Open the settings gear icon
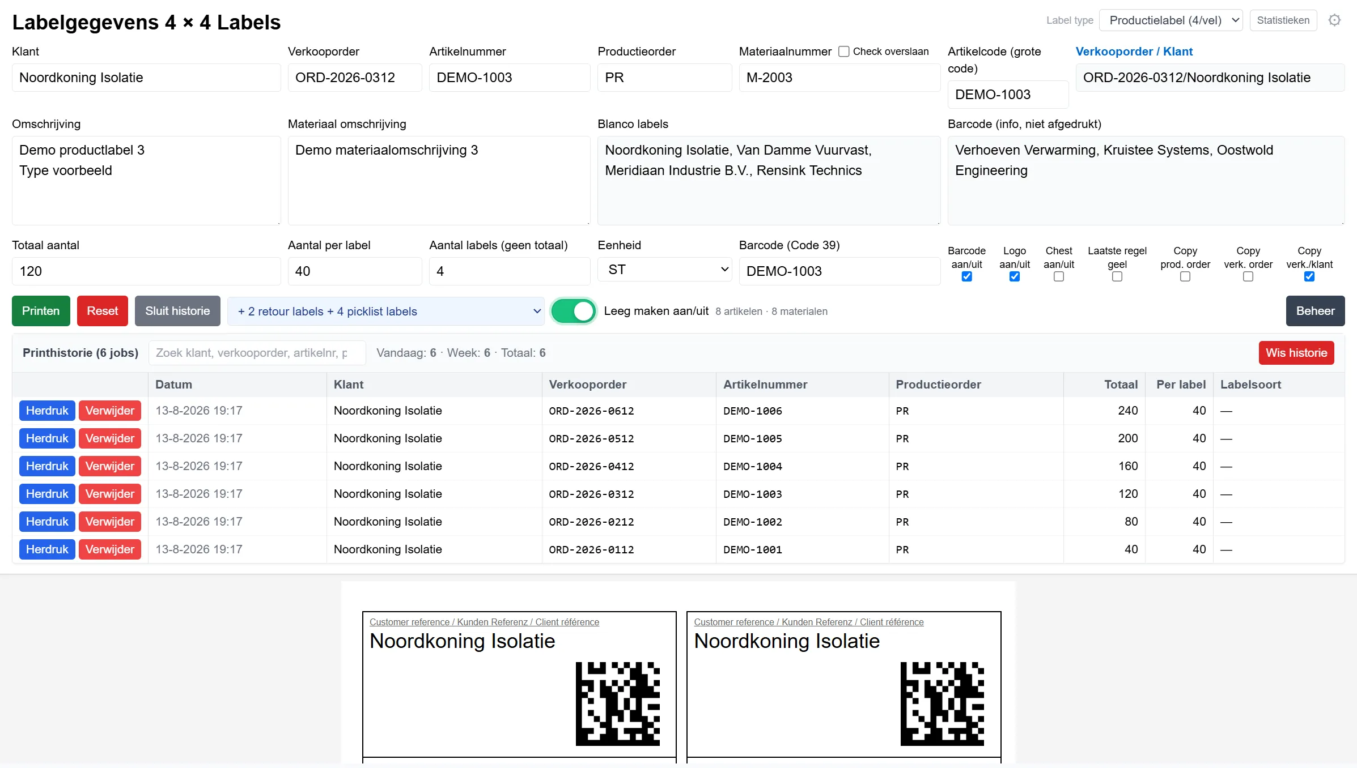The image size is (1357, 768). (x=1335, y=20)
